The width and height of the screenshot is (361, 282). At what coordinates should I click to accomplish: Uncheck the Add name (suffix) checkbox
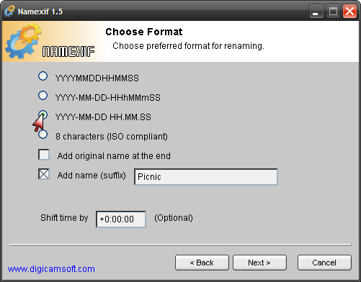point(44,174)
